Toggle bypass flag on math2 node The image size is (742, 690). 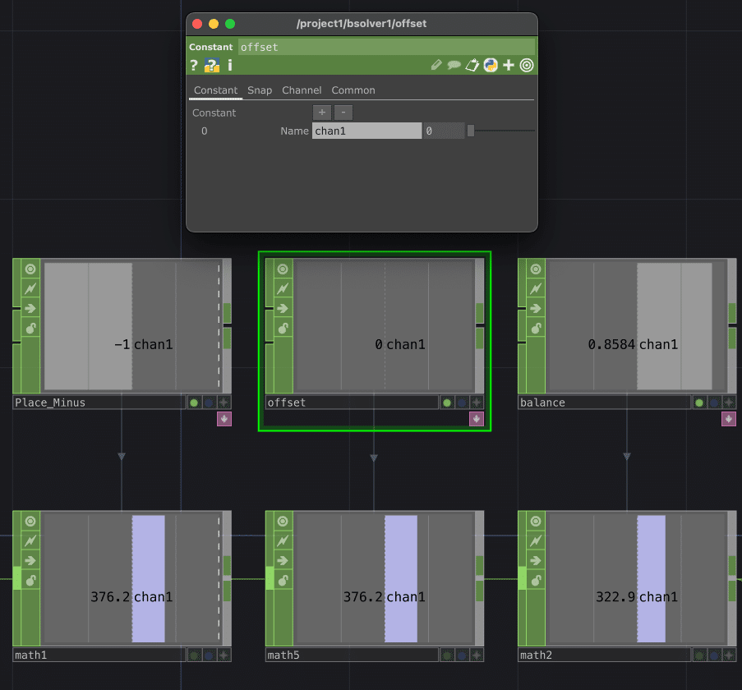pyautogui.click(x=536, y=560)
